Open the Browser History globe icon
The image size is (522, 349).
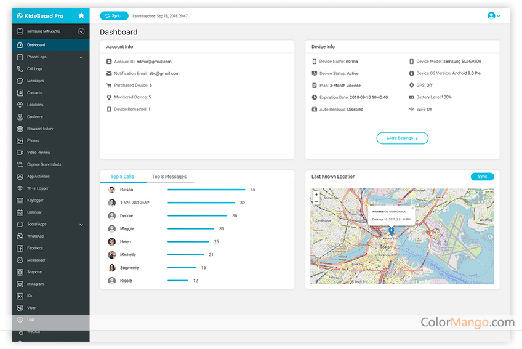[x=20, y=129]
